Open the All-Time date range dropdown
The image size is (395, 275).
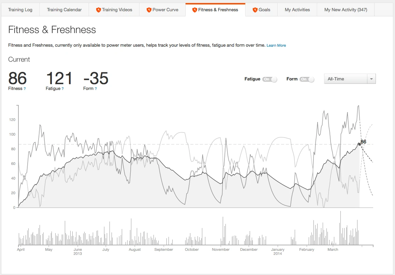tap(345, 79)
